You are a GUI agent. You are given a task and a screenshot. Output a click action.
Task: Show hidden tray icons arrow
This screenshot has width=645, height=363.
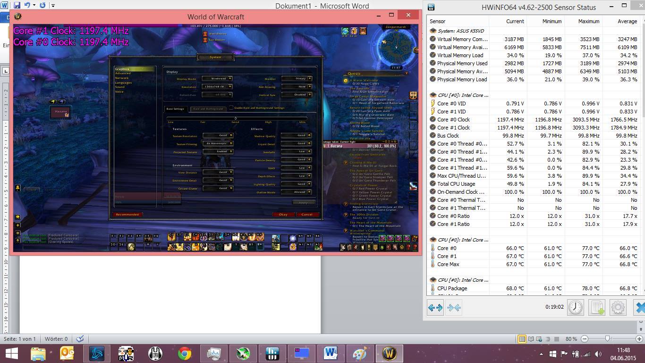click(x=541, y=354)
